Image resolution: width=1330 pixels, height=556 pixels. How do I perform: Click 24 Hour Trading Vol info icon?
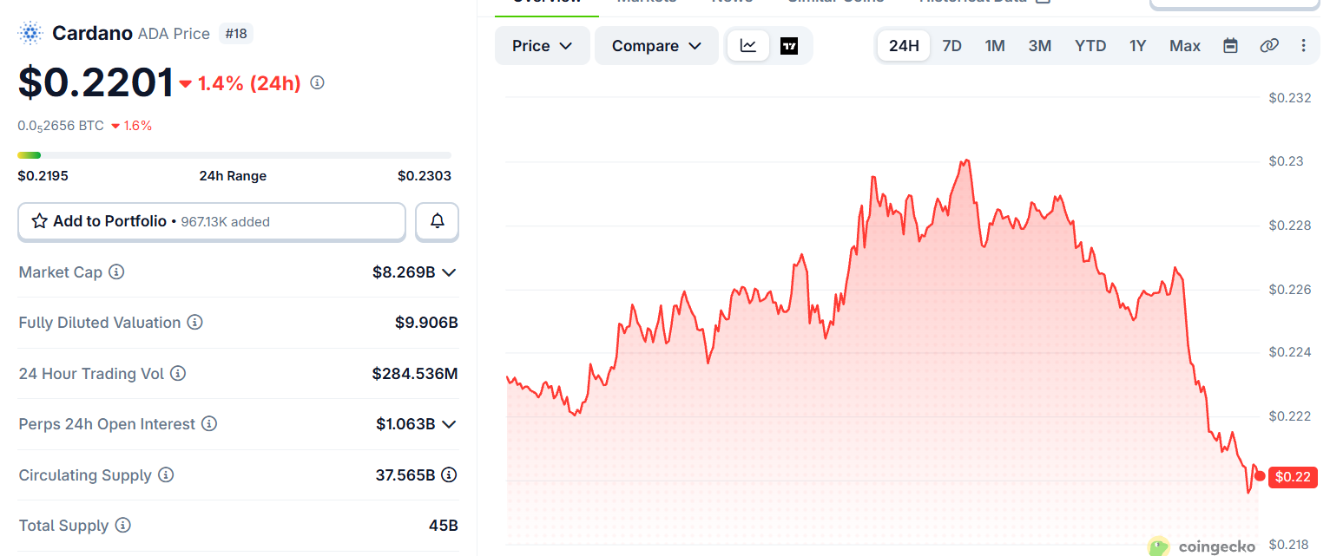(178, 374)
